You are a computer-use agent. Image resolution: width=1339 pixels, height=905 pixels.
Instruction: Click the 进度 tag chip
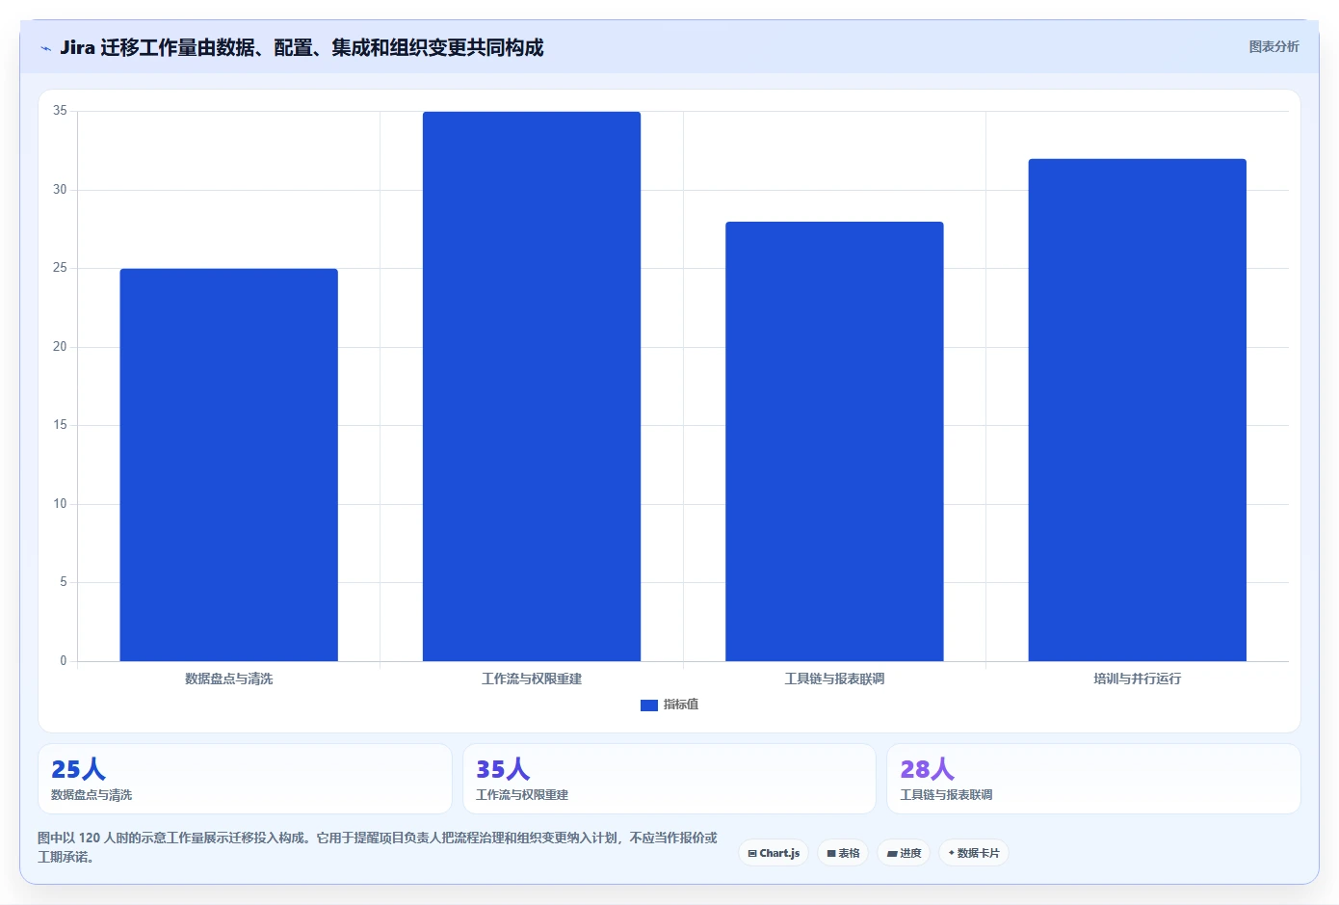point(904,853)
